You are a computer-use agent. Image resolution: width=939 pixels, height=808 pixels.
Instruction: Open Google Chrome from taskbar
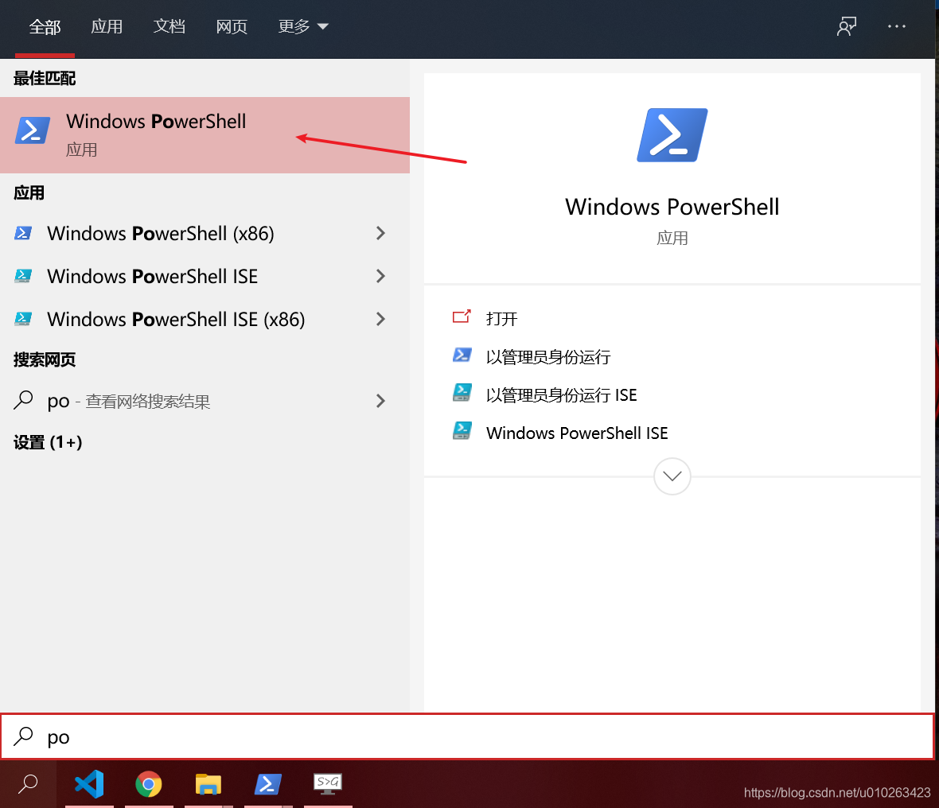(x=149, y=783)
